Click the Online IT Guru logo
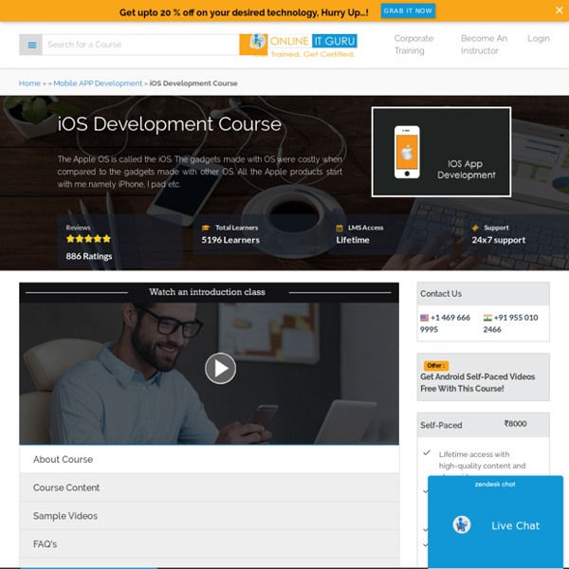Viewport: 569px width, 569px height. click(x=303, y=46)
